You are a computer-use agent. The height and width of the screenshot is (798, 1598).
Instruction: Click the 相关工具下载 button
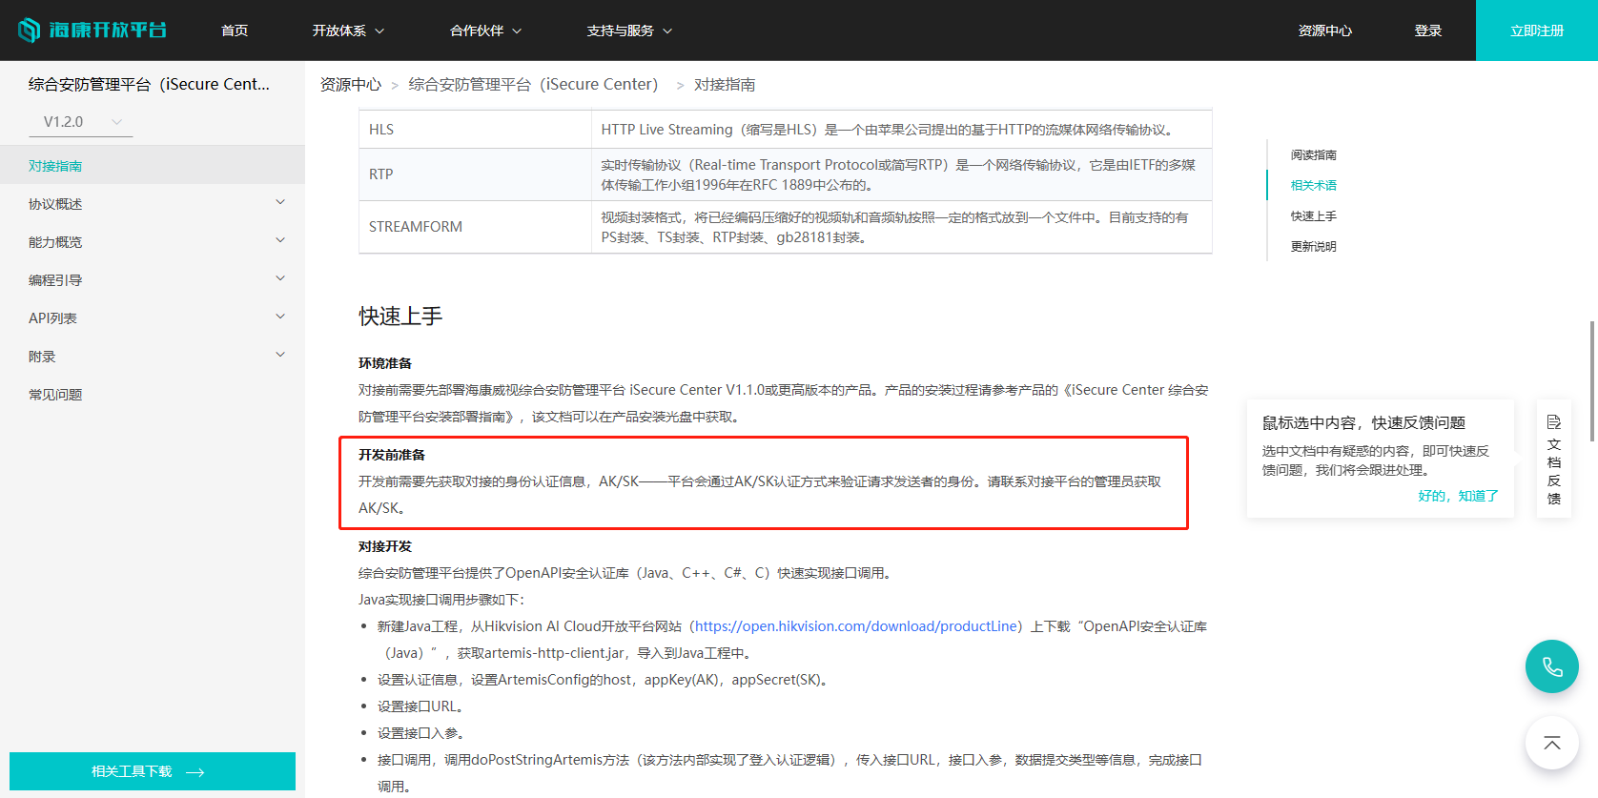153,771
